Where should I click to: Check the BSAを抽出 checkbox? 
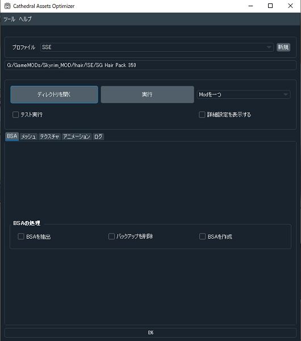tap(21, 236)
